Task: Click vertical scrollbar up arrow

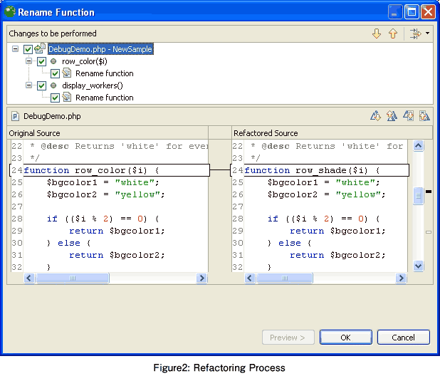Action: [x=418, y=146]
